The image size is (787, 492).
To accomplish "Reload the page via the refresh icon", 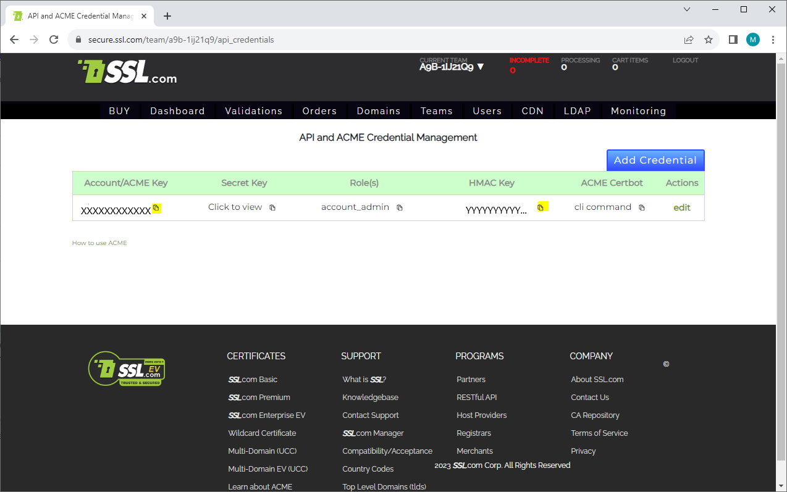I will coord(54,39).
